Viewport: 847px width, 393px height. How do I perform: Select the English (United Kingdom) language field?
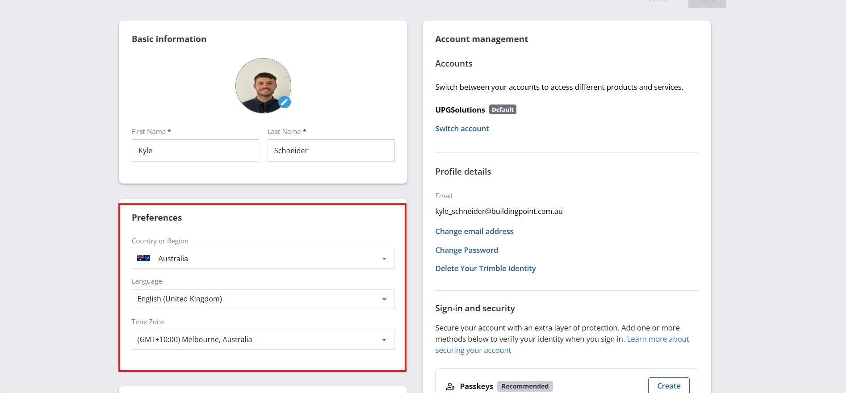pos(263,299)
